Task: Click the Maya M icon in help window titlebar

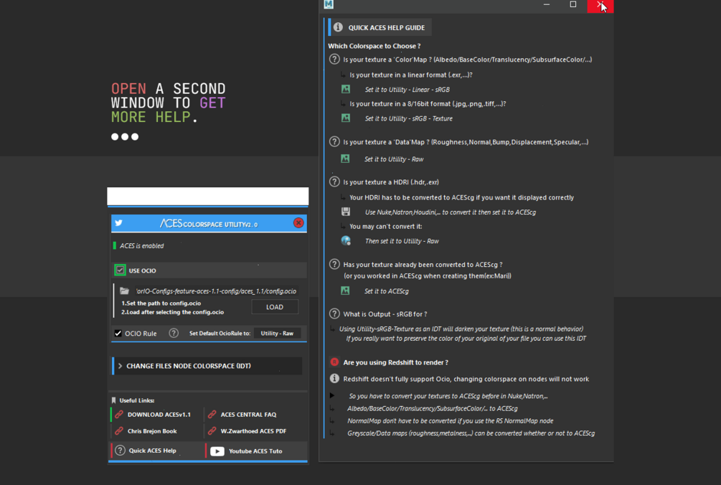Action: (x=329, y=4)
